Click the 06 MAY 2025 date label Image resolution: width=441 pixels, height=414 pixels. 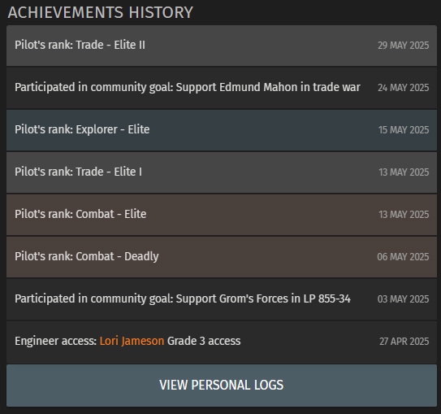point(403,256)
